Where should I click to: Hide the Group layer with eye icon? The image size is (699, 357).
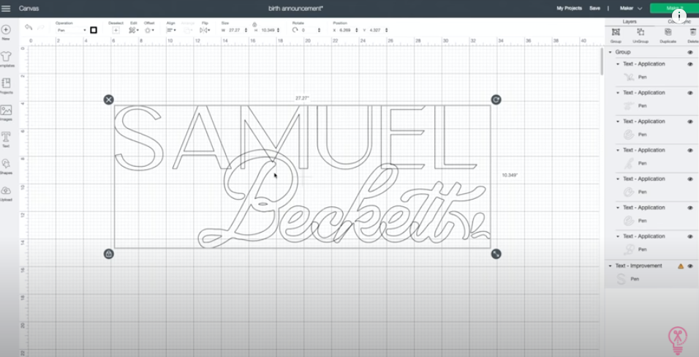[690, 52]
